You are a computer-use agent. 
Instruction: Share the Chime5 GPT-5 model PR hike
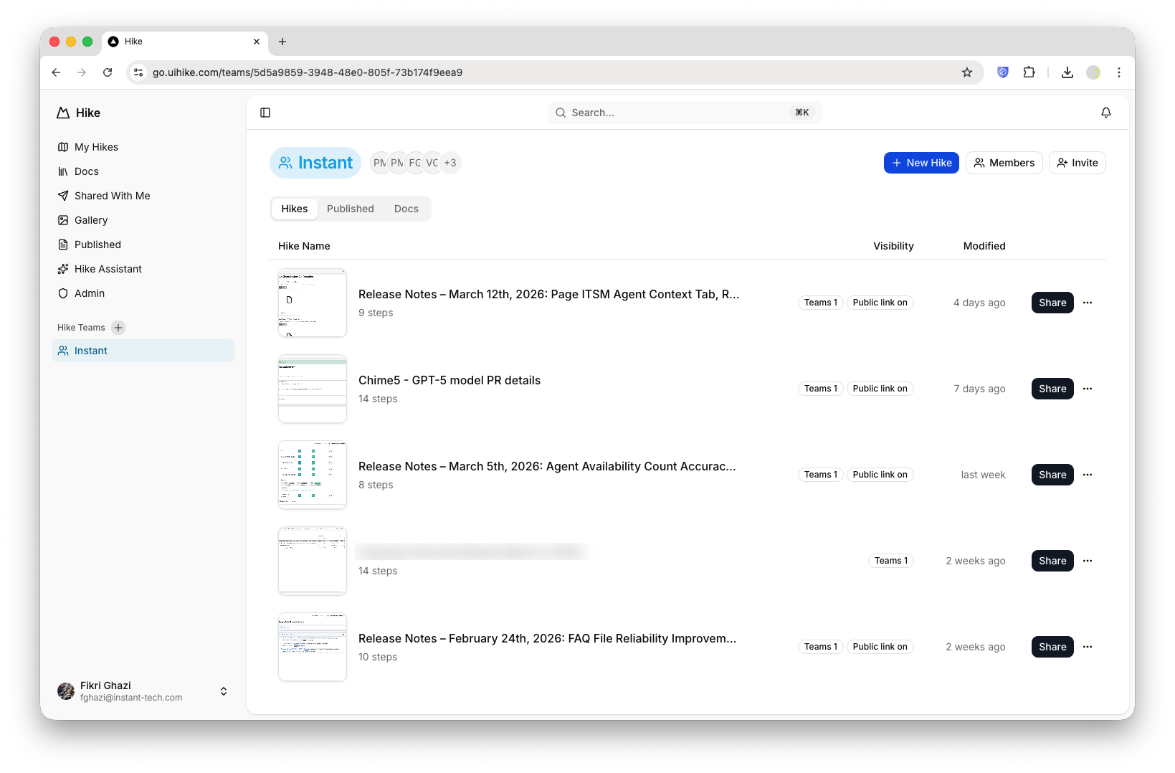click(1052, 388)
